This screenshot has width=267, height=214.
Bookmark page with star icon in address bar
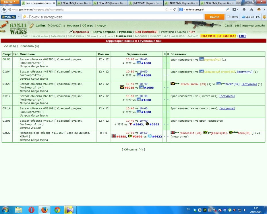coord(167,9)
